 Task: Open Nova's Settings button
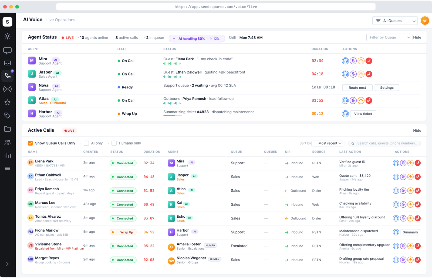point(387,88)
